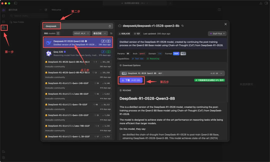Click the 下载 (4.62 GB) download button

click(x=131, y=80)
